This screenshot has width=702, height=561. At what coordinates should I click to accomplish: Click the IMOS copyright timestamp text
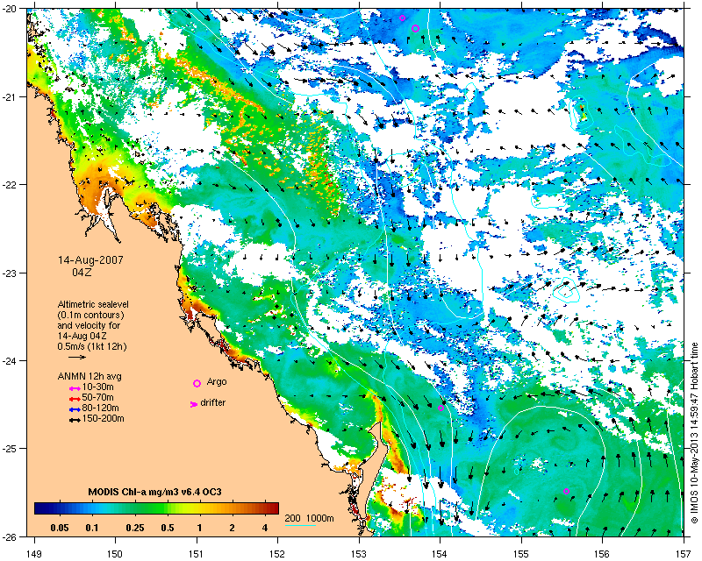(x=694, y=432)
